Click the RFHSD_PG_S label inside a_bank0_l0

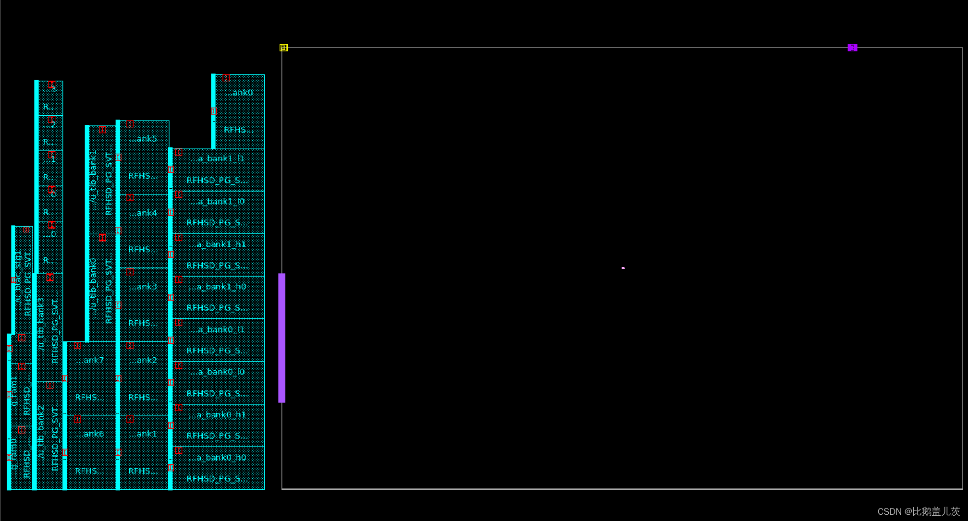(217, 393)
